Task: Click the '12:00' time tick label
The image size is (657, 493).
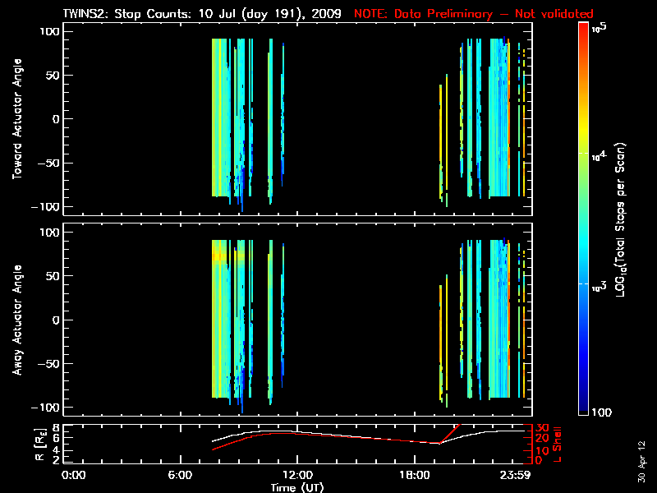Action: [295, 475]
